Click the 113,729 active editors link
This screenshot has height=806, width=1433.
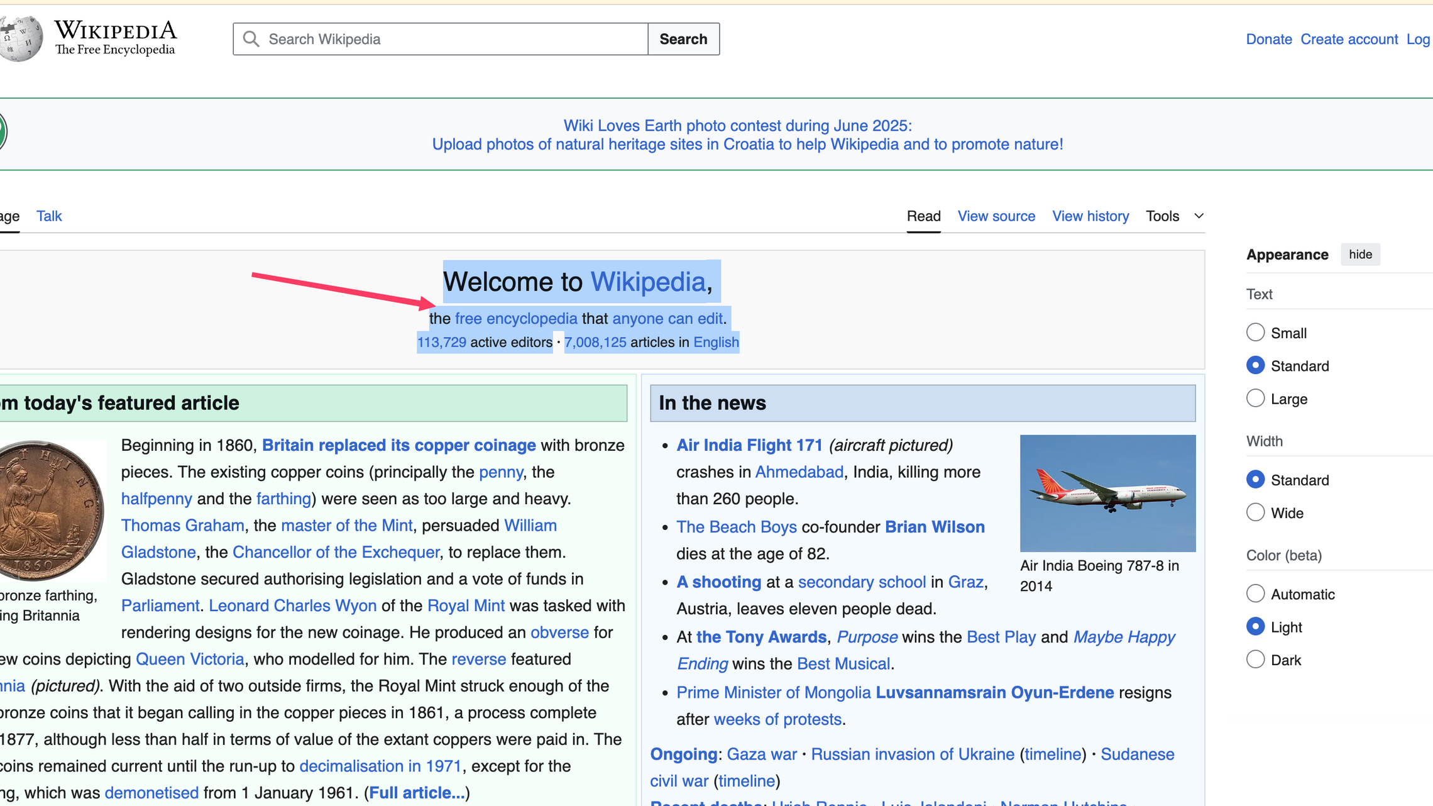point(442,342)
